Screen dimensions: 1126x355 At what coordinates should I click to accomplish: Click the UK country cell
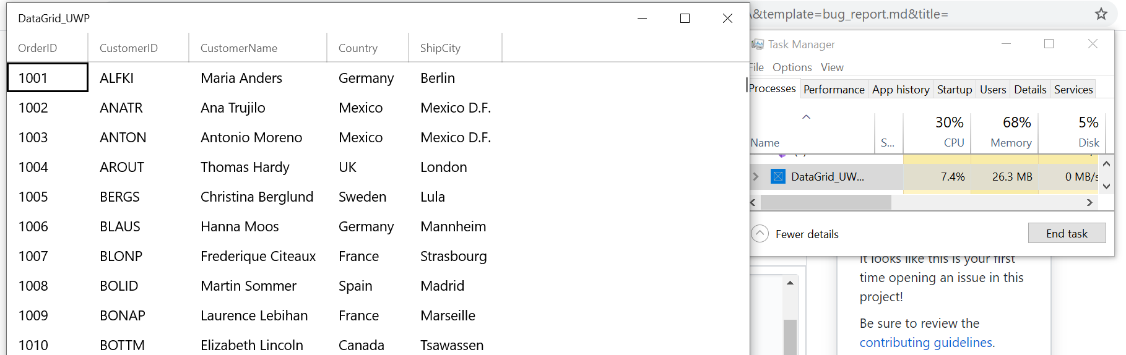368,167
